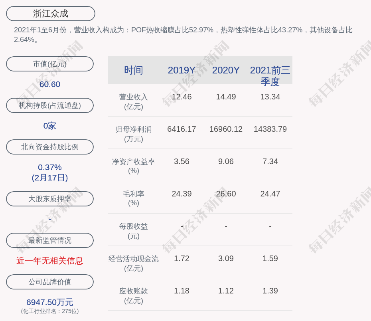Click the 经营活动现金流(亿元) row label
This screenshot has height=321, width=371.
click(133, 264)
